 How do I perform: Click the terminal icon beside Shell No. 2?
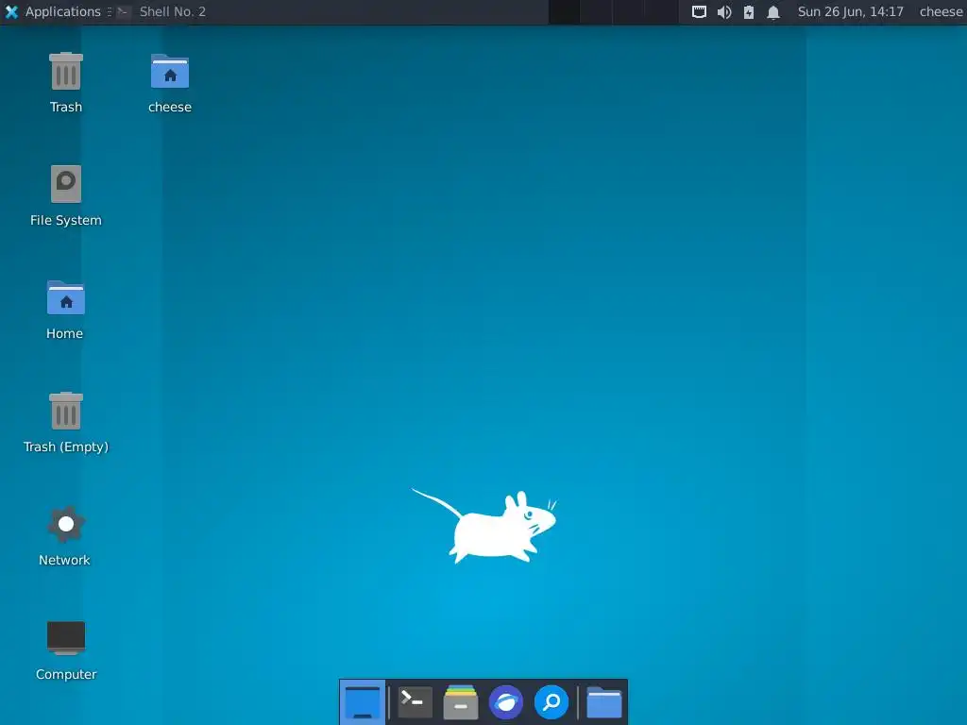coord(124,11)
